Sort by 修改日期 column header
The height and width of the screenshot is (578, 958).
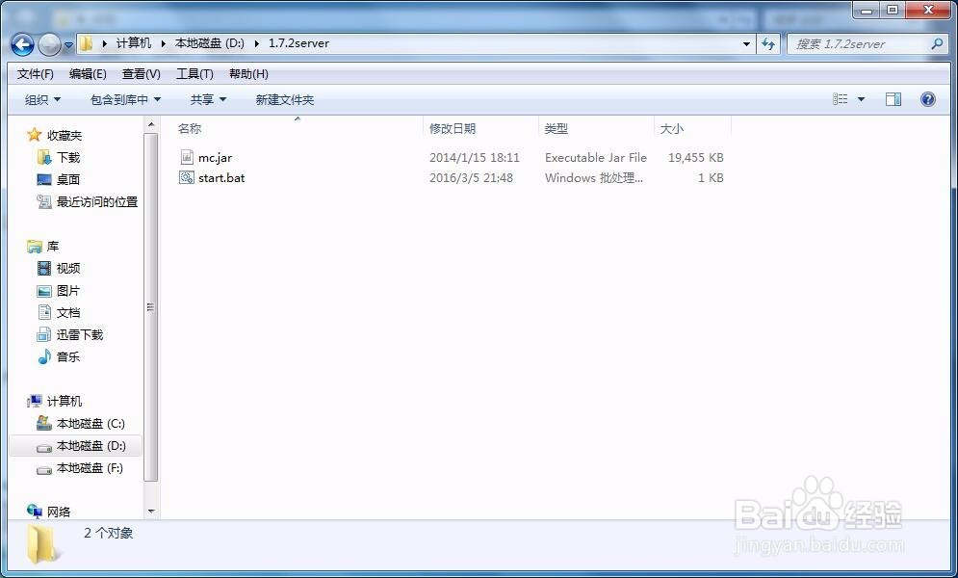pos(453,129)
